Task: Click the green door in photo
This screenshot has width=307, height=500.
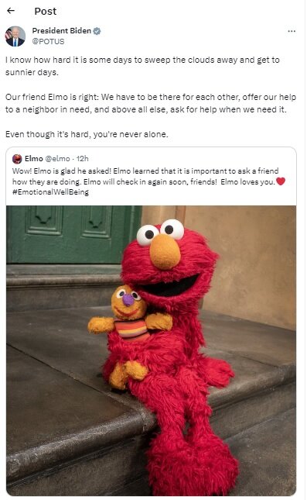Action: point(73,234)
